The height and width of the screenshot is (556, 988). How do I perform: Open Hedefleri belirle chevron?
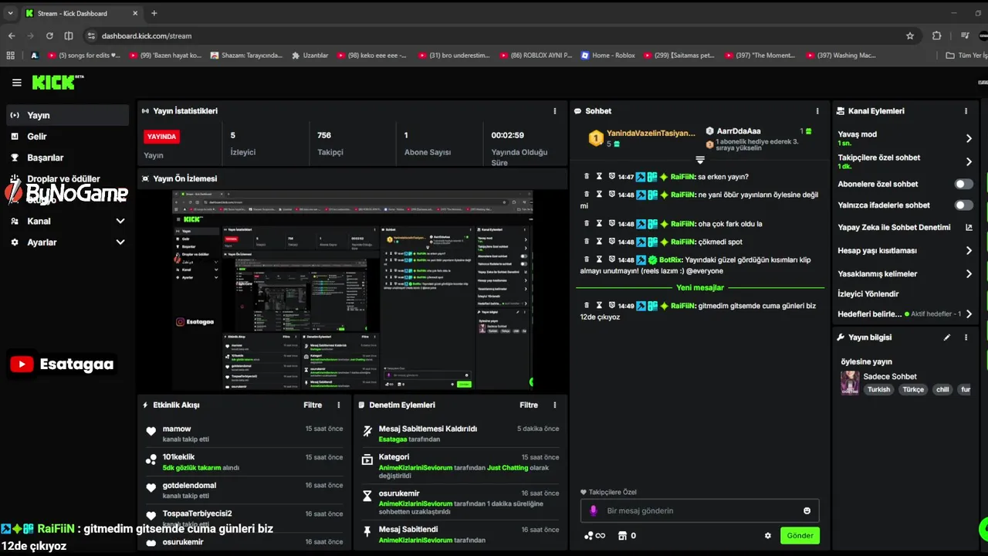(x=969, y=314)
